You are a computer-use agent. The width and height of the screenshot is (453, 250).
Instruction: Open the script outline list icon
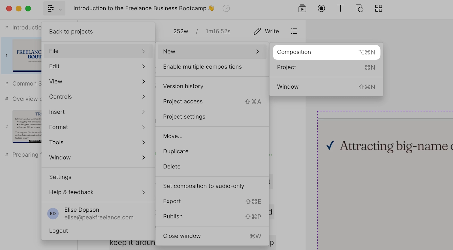point(294,31)
